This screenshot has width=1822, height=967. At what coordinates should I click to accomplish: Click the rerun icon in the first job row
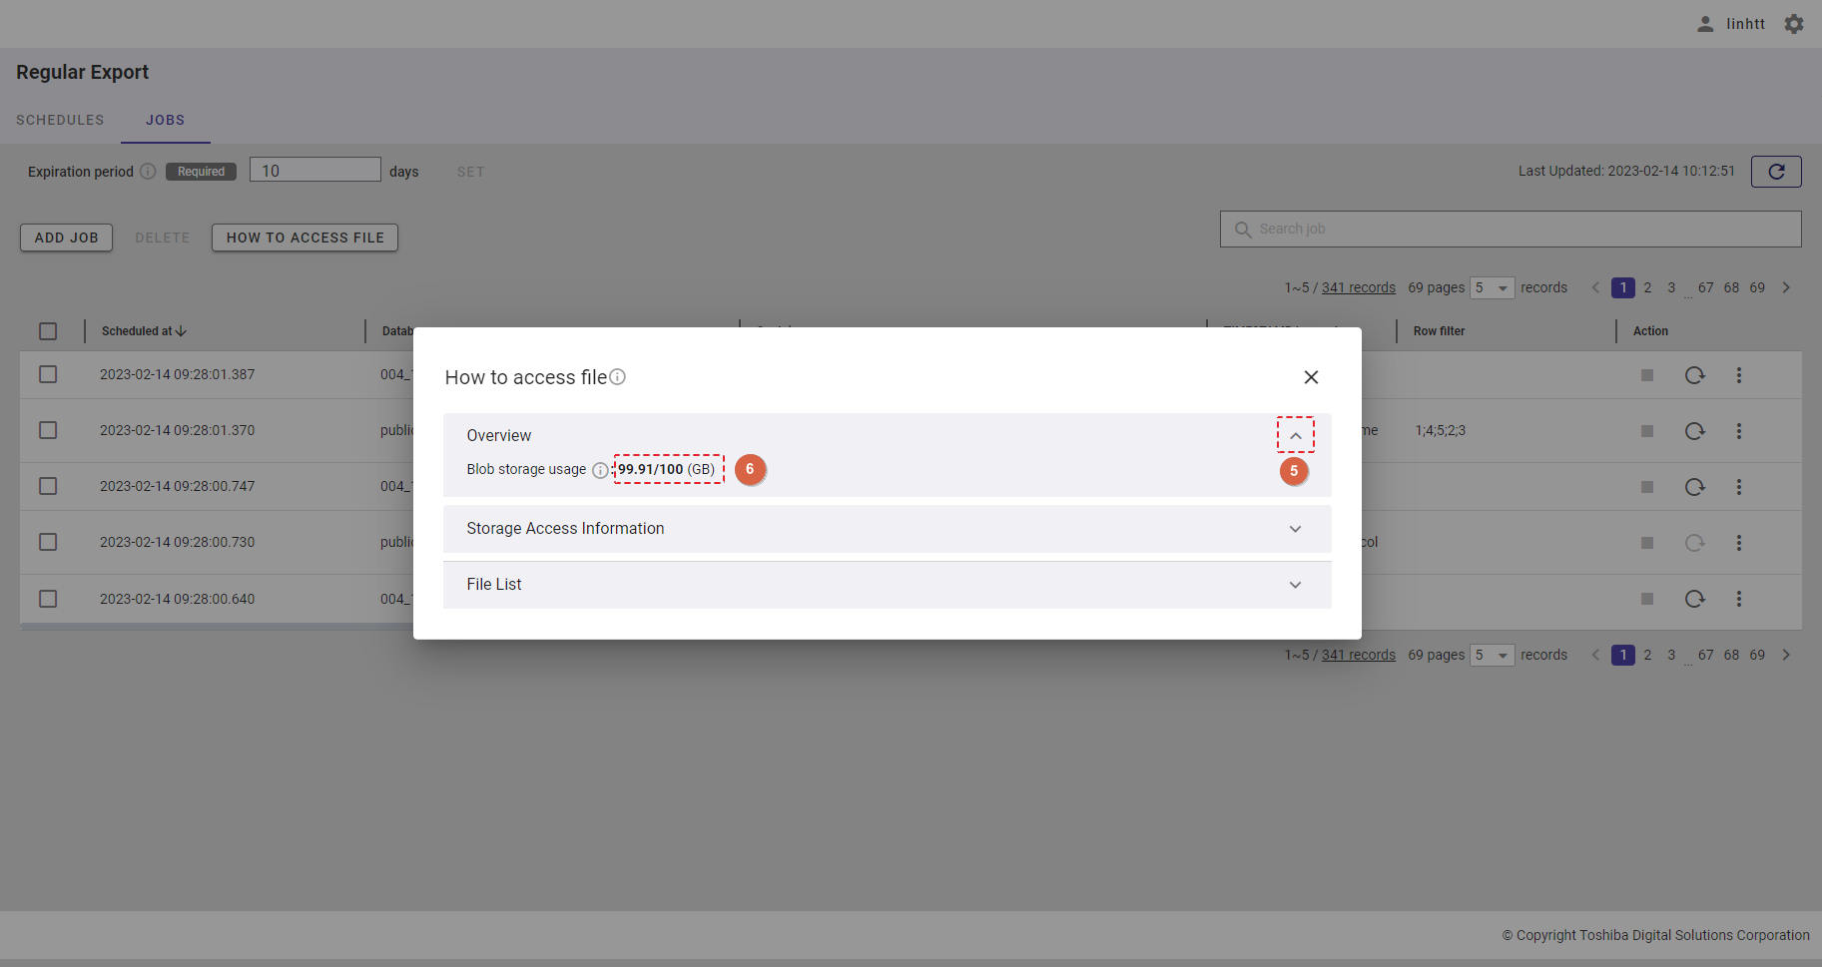coord(1694,375)
